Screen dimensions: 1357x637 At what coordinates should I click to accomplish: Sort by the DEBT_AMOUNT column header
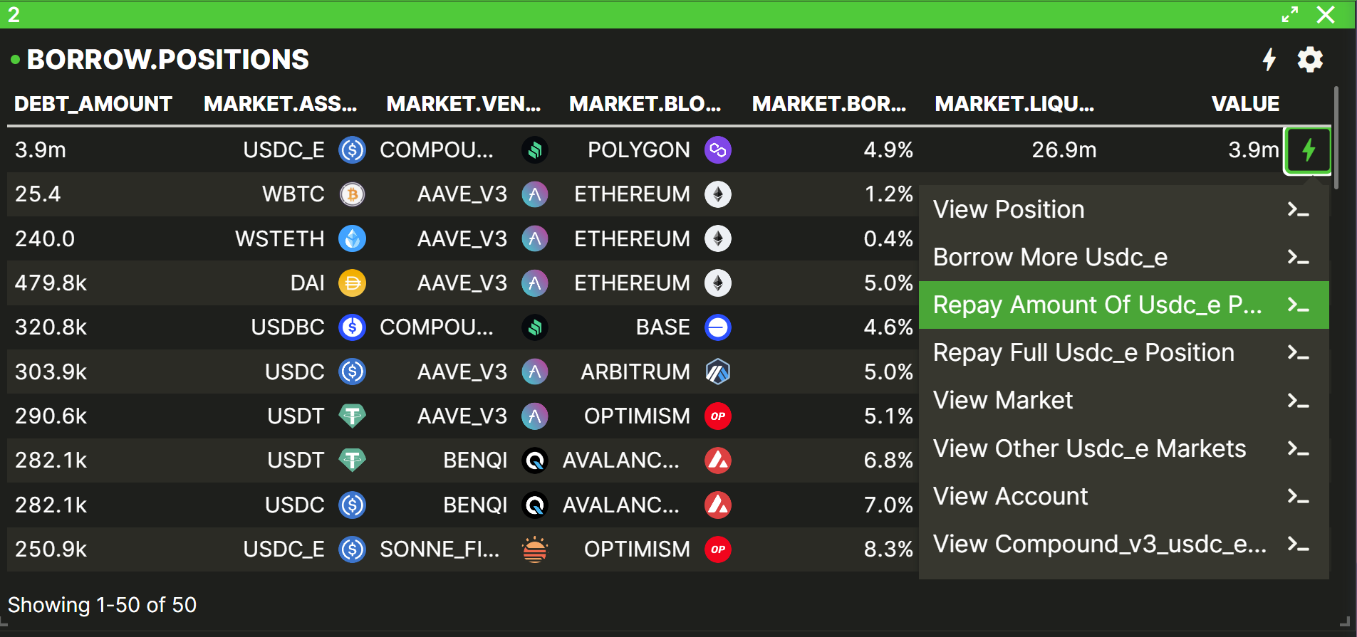coord(93,104)
